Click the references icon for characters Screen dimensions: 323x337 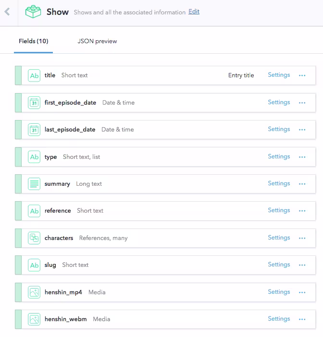pyautogui.click(x=34, y=238)
